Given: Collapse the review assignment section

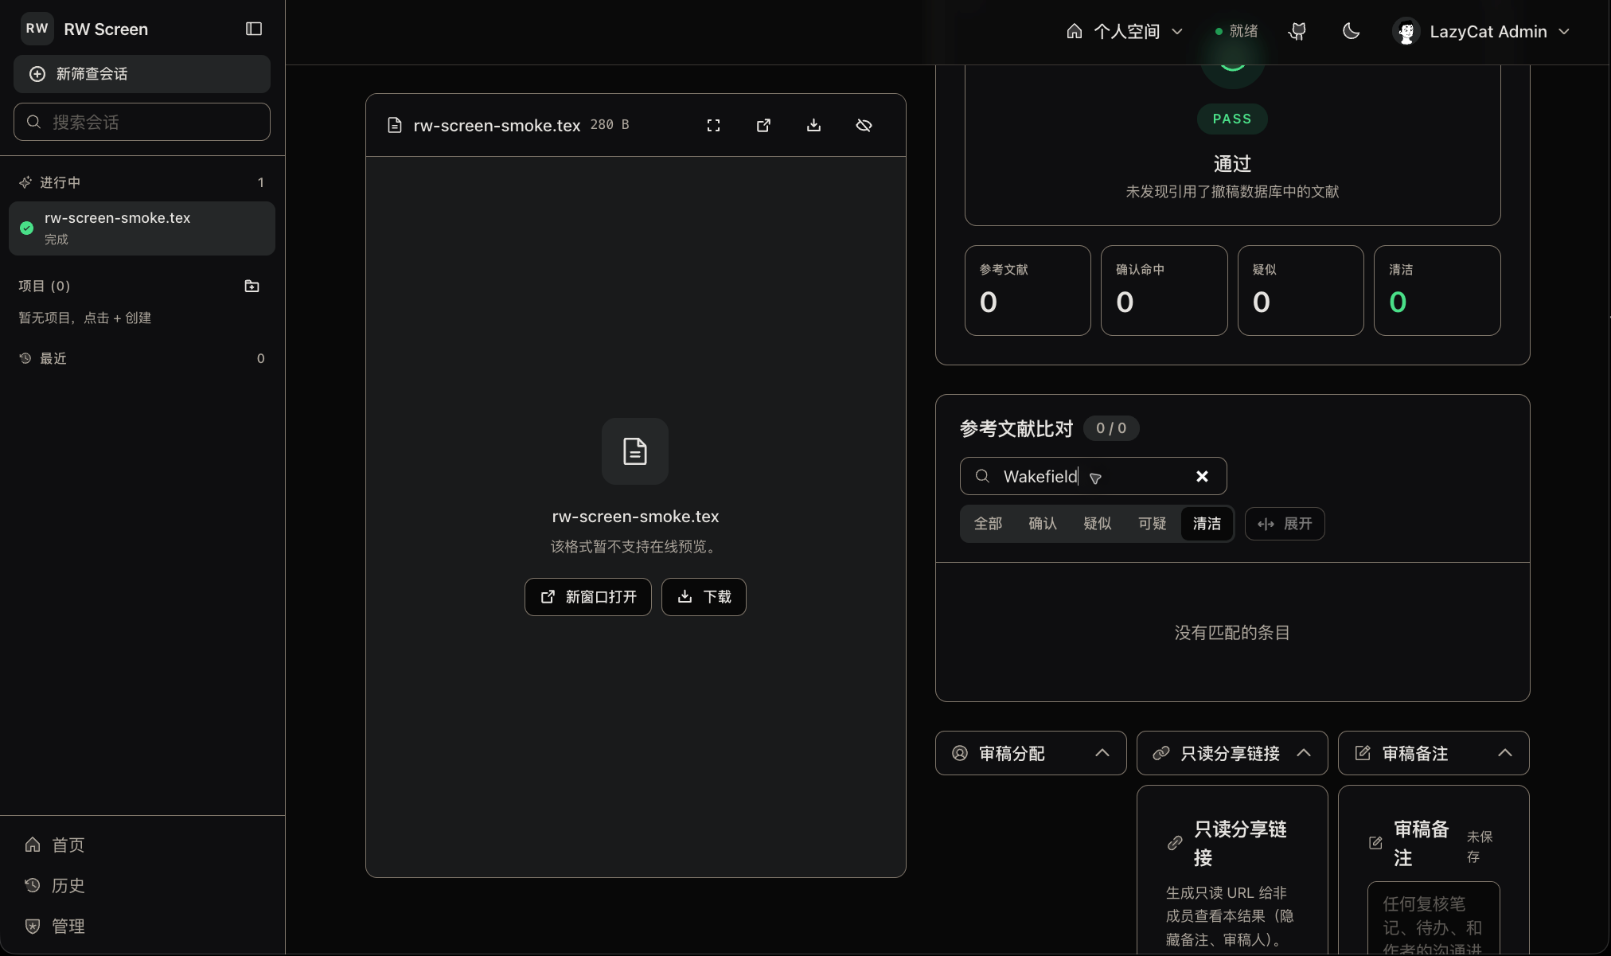Looking at the screenshot, I should (1031, 753).
